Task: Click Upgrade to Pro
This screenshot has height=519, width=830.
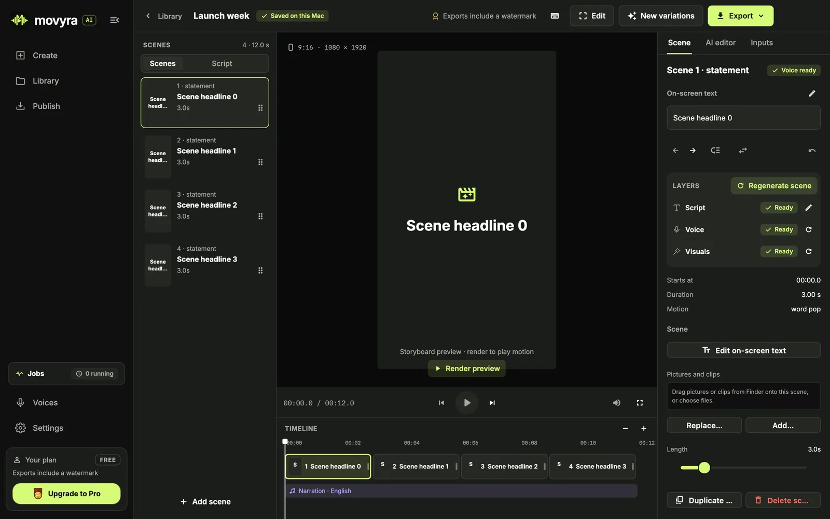Action: (66, 494)
